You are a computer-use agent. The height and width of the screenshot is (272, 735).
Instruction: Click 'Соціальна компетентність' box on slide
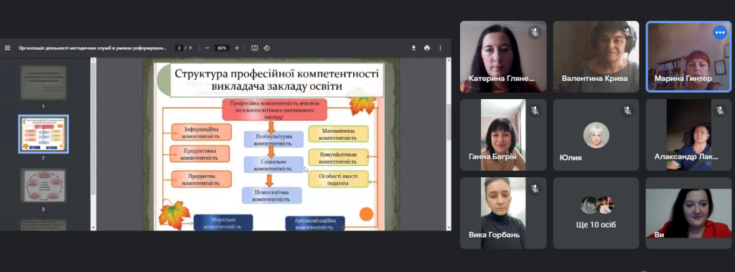click(273, 164)
